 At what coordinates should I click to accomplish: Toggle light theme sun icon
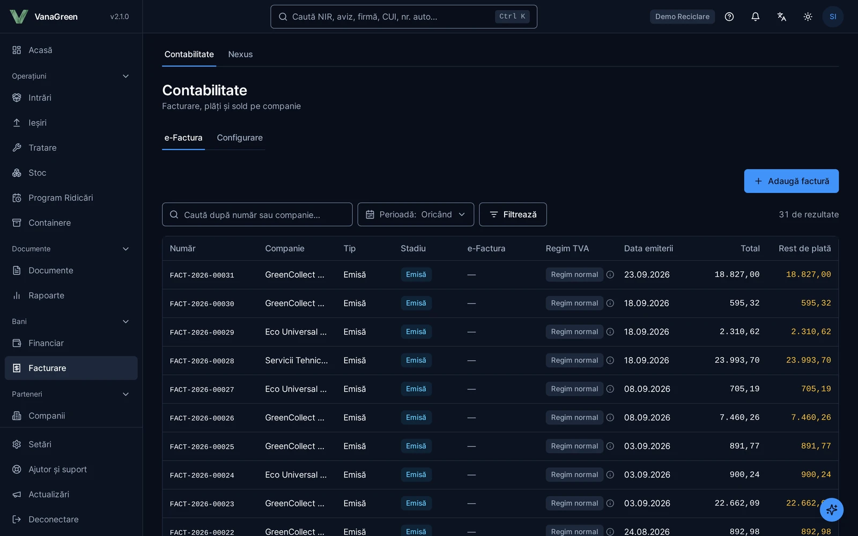pos(808,17)
